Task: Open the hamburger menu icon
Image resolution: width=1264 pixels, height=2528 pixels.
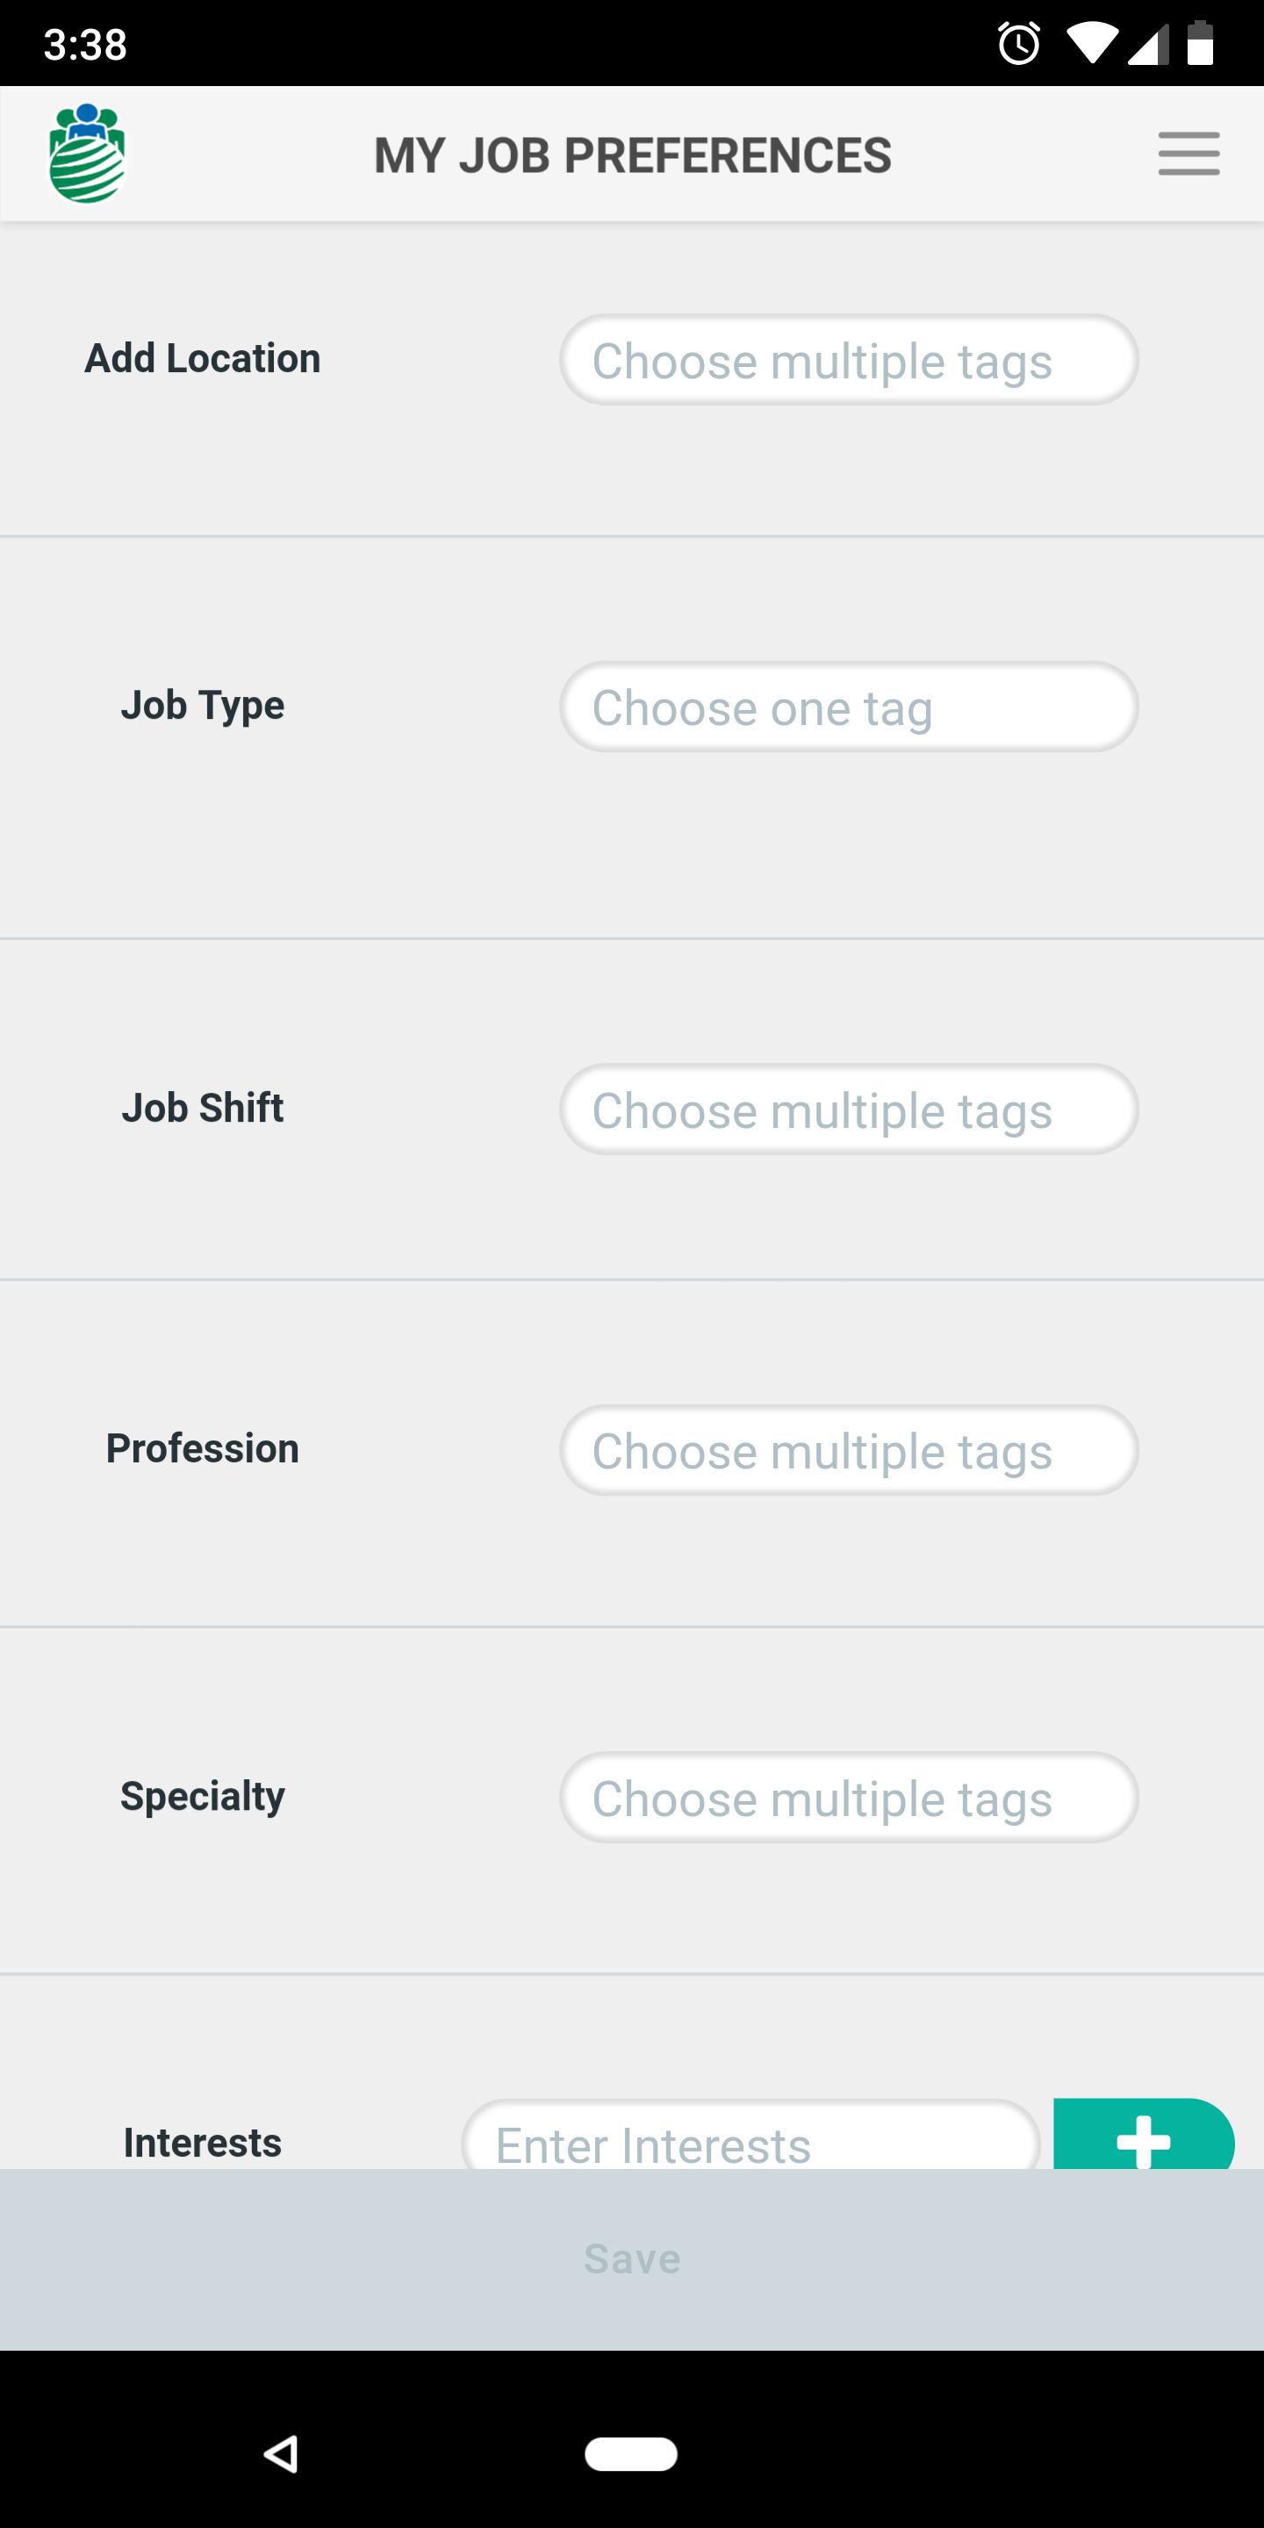Action: (x=1189, y=154)
